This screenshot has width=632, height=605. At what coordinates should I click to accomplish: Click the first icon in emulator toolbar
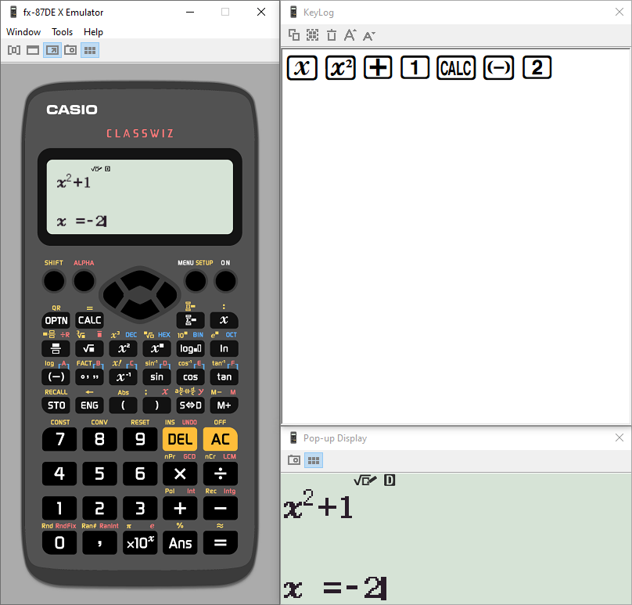tap(14, 50)
